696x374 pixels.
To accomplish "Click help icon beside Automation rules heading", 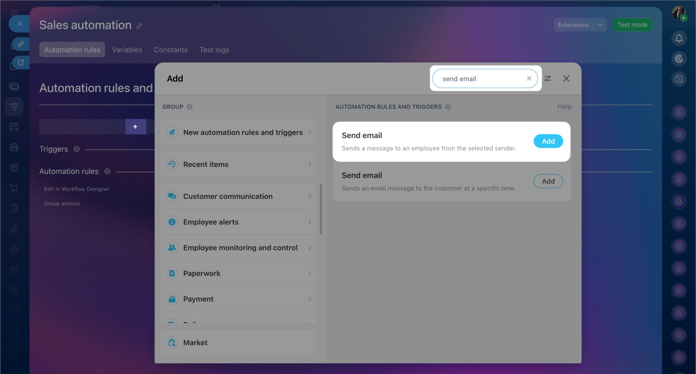I will coord(107,171).
